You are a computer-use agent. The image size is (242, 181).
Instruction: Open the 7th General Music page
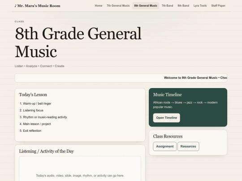[118, 6]
